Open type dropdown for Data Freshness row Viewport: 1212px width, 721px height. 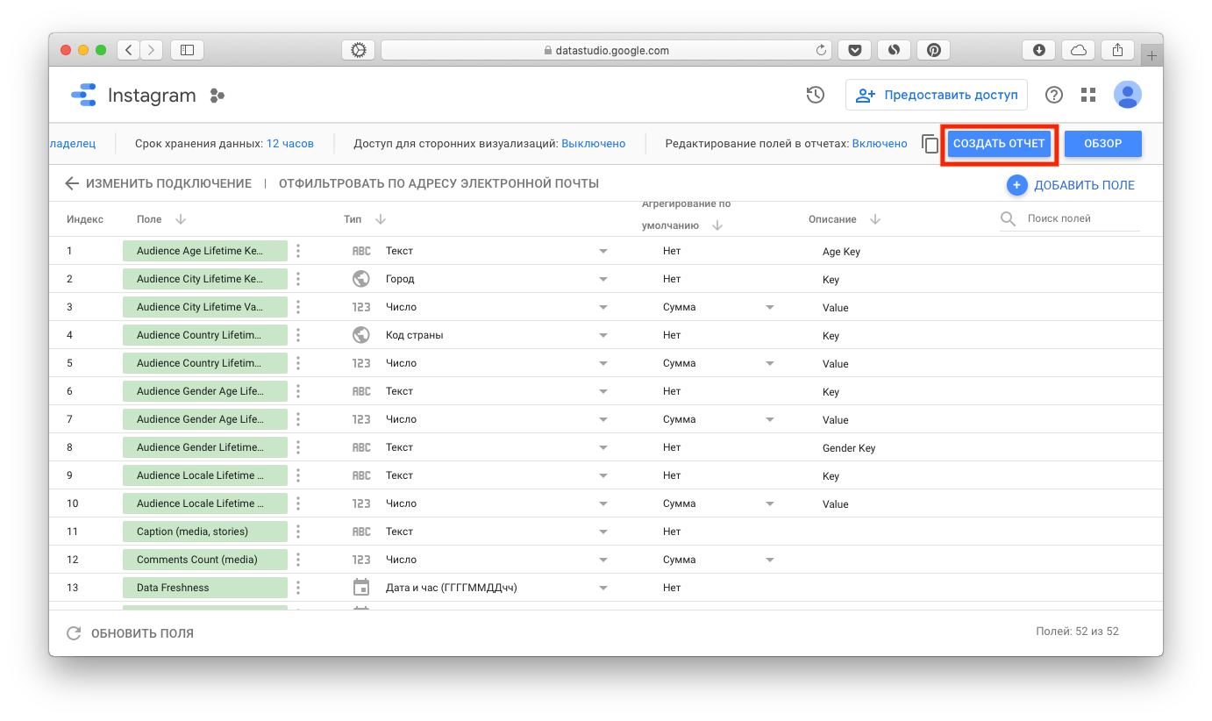point(602,588)
